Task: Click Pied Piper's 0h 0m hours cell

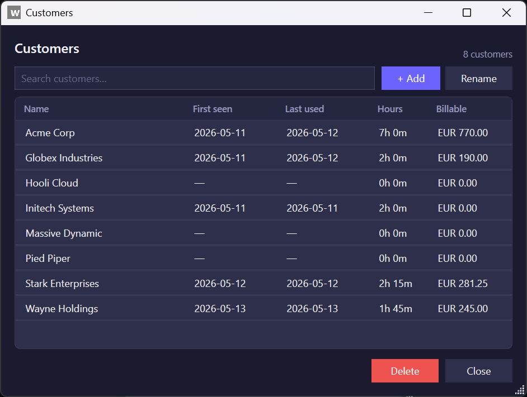Action: point(393,259)
